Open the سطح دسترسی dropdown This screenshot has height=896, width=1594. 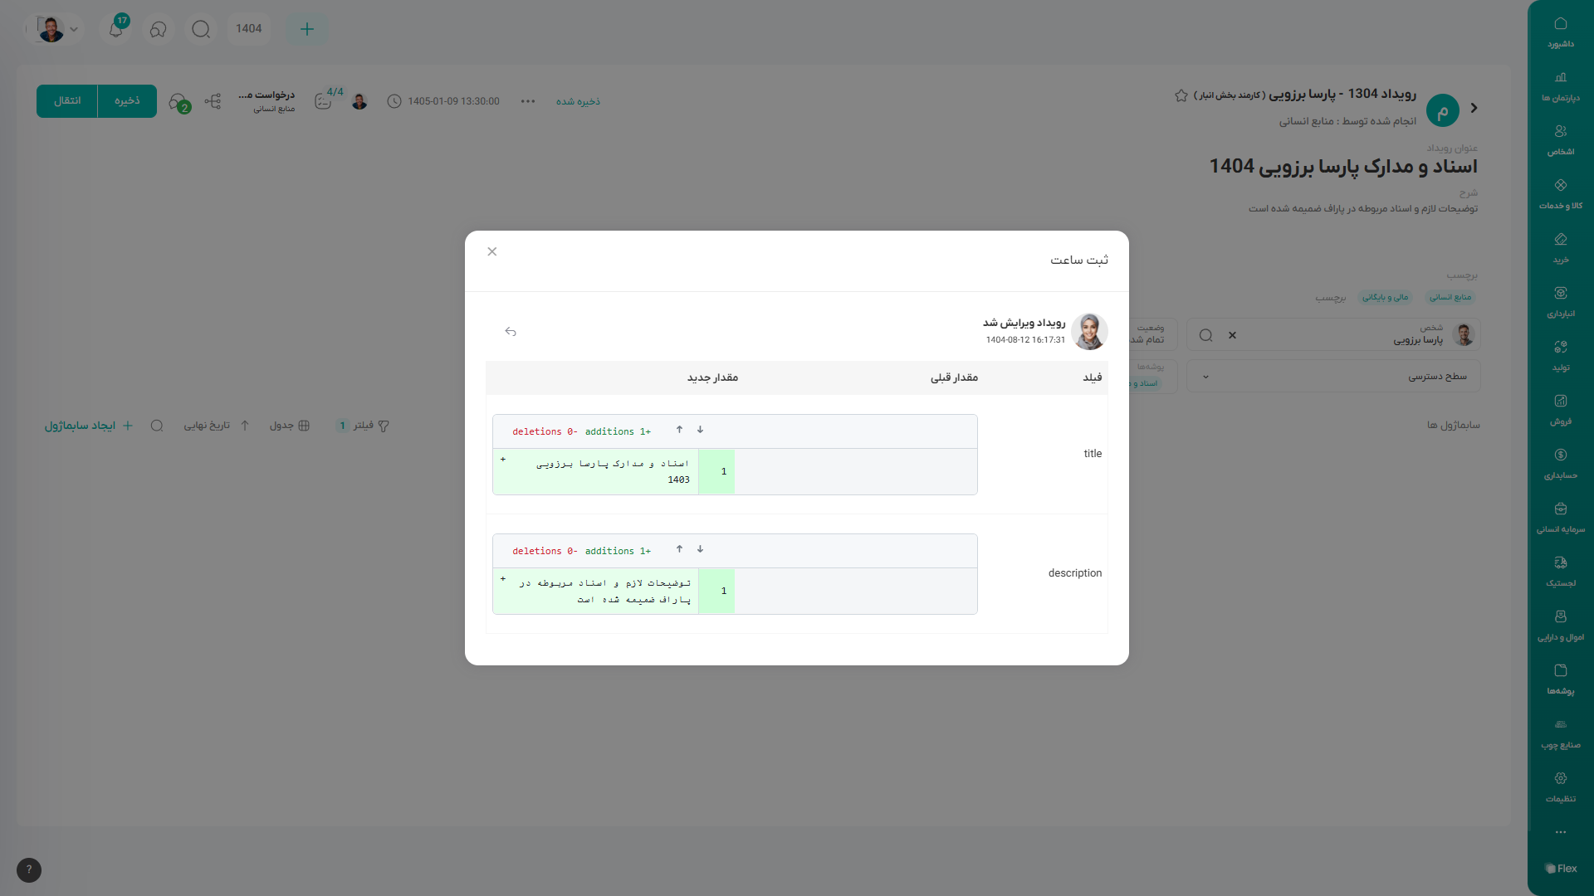click(1333, 377)
